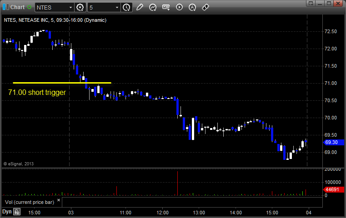Click the 44691 volume marker
The width and height of the screenshot is (346, 218).
pyautogui.click(x=334, y=189)
